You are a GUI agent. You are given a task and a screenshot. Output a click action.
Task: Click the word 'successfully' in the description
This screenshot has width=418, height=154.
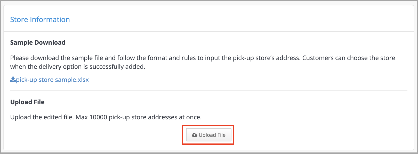point(106,67)
